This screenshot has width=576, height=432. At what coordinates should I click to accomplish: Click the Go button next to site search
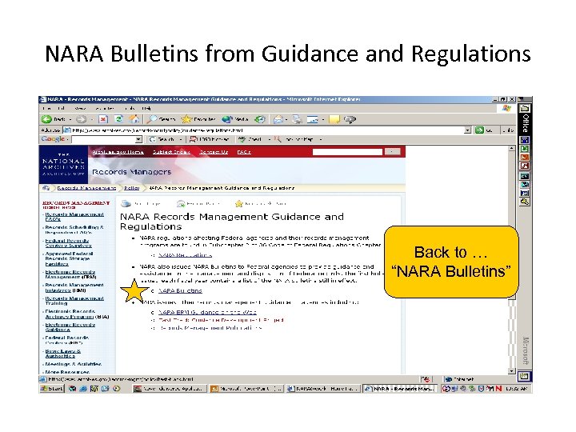(x=392, y=152)
